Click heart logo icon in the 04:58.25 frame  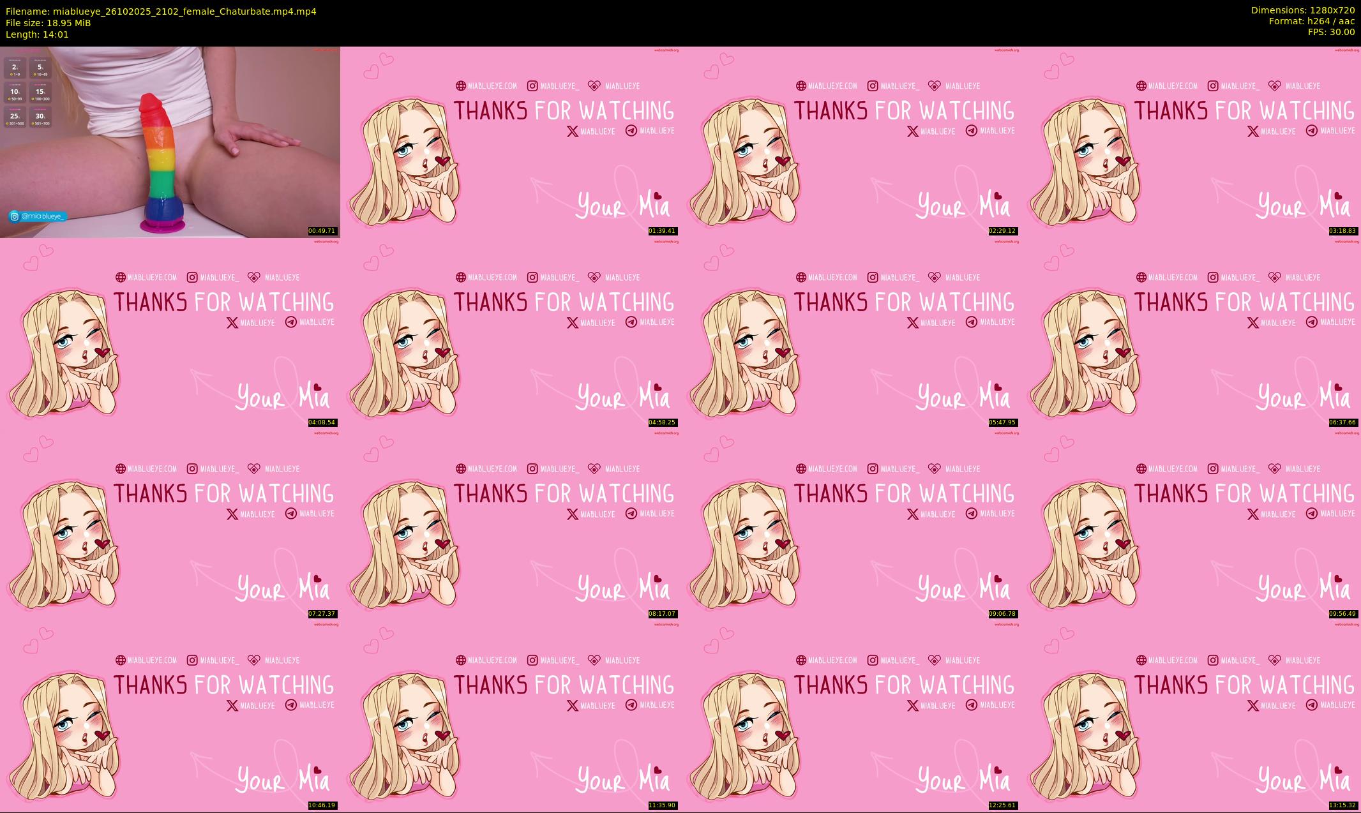(594, 277)
